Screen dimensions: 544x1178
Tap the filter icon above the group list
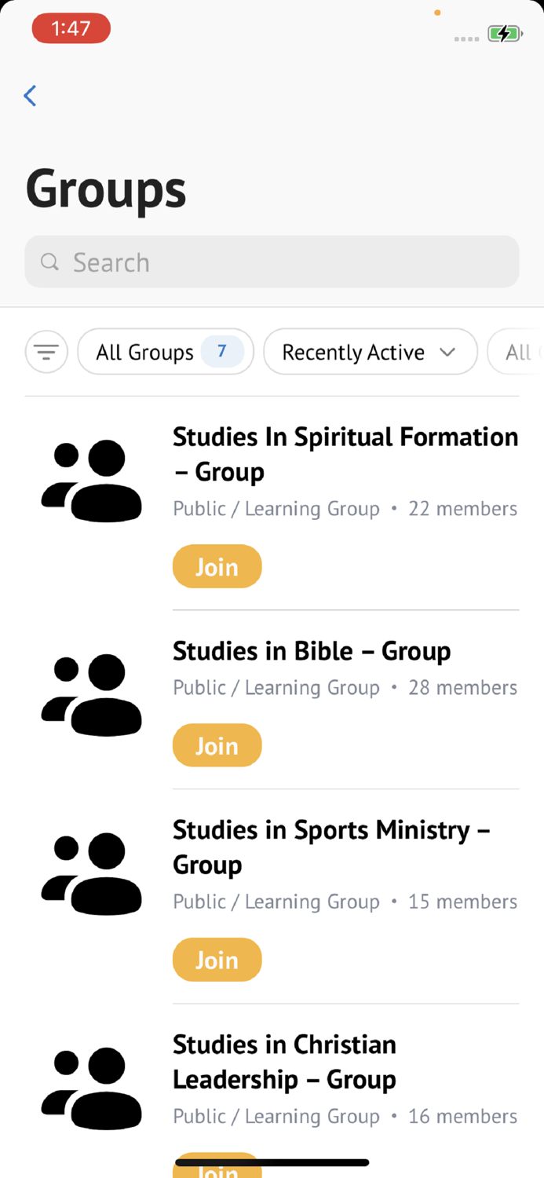click(x=46, y=352)
